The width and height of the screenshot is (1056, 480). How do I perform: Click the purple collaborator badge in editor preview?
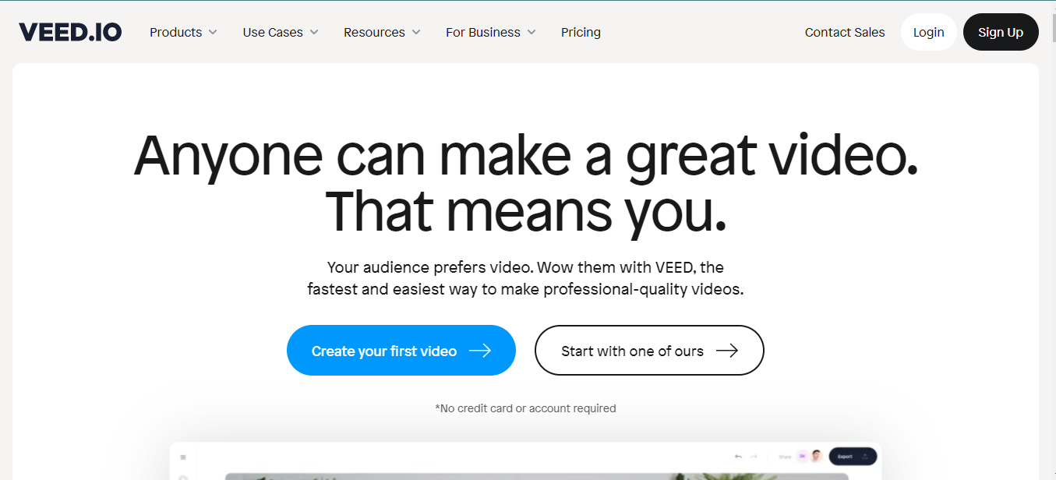802,457
